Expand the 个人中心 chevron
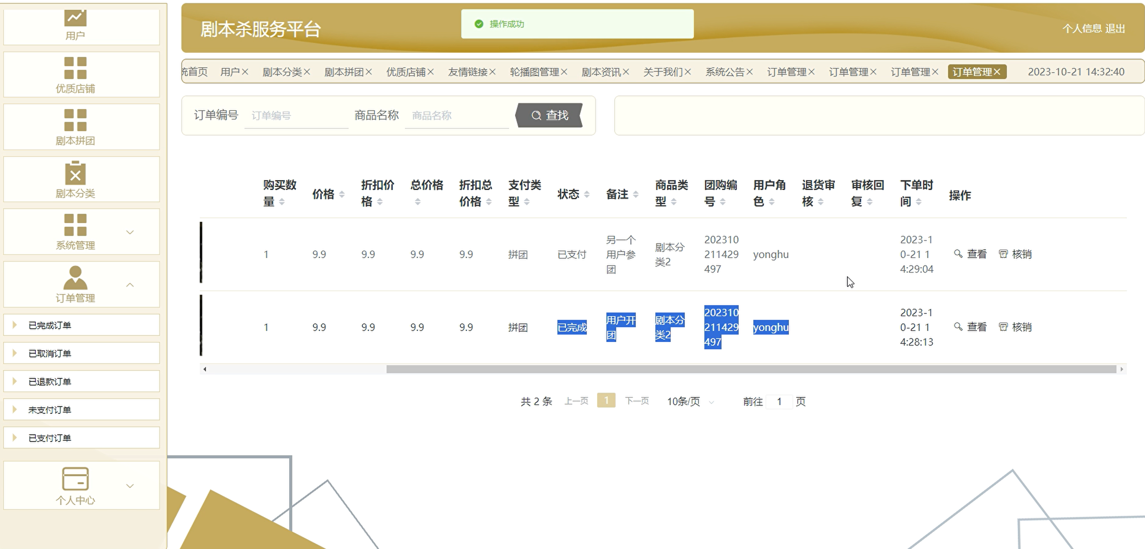 pyautogui.click(x=130, y=485)
